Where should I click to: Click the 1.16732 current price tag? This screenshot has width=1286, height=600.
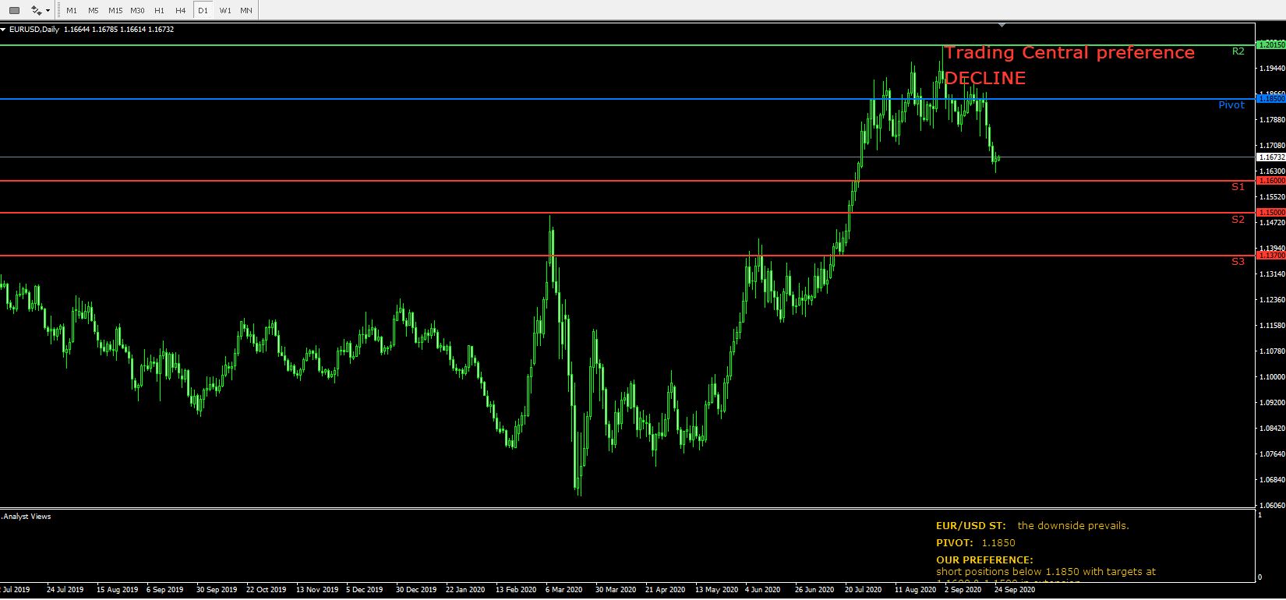(1271, 157)
